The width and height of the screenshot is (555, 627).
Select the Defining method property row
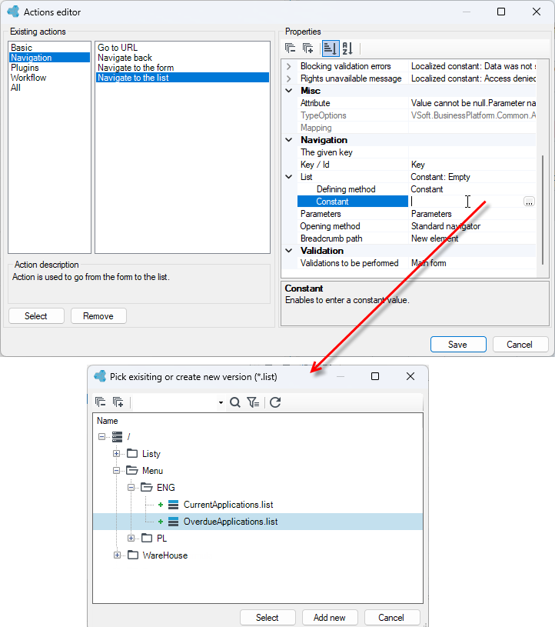(417, 189)
